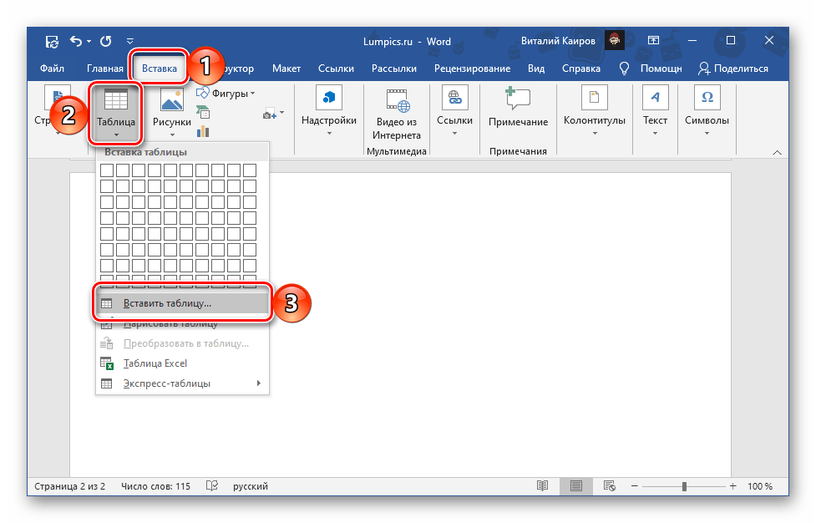
Task: Click the Save icon in the title bar
Action: click(x=52, y=41)
